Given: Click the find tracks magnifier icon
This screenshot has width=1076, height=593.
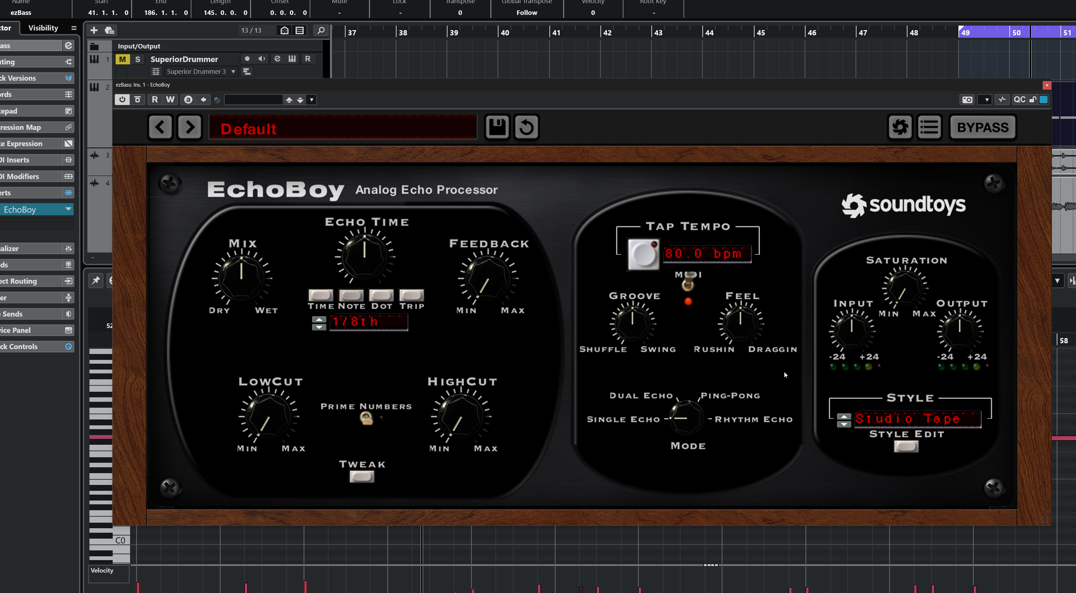Looking at the screenshot, I should [321, 30].
